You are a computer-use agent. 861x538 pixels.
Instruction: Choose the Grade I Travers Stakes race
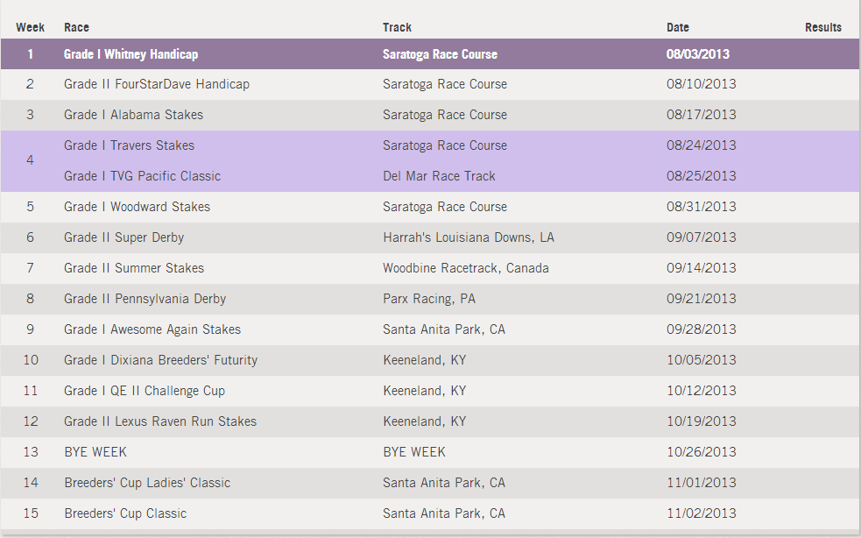click(129, 145)
